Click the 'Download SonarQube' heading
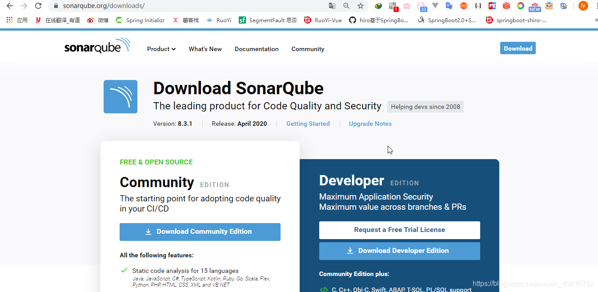 tap(238, 88)
